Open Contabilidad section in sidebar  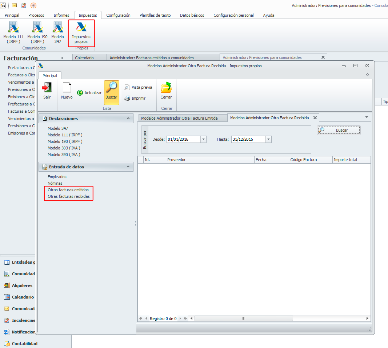coord(21,344)
